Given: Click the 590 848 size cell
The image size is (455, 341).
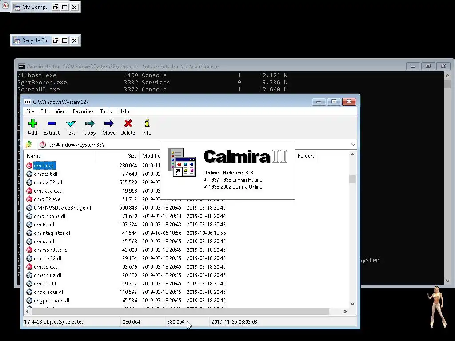Looking at the screenshot, I should coord(128,208).
